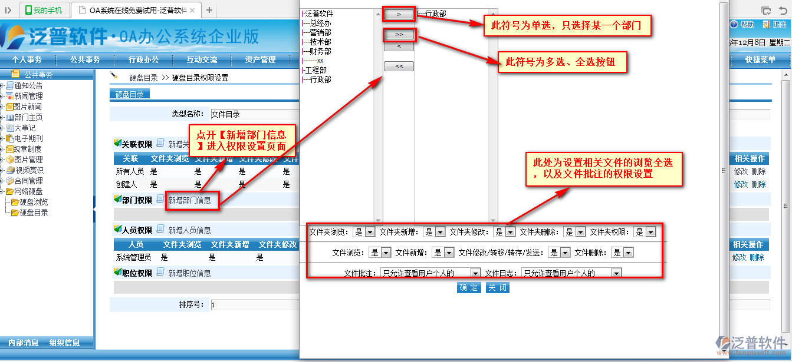
Task: Click the 内部消息 bottom tab
Action: coord(24,343)
